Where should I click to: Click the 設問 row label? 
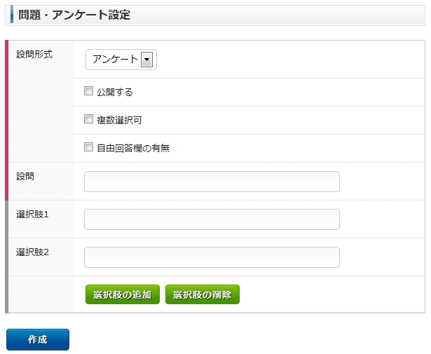point(25,177)
